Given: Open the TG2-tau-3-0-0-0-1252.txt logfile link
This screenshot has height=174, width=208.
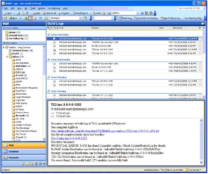Looking at the screenshot, I should click(105, 131).
